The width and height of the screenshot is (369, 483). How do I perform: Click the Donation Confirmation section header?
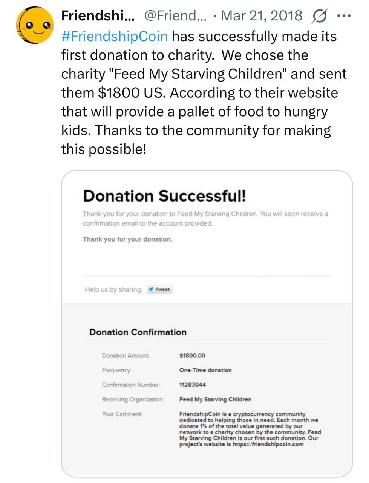[x=138, y=332]
